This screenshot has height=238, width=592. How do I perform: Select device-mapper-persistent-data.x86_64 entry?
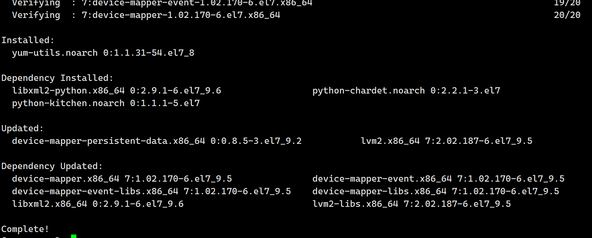pyautogui.click(x=157, y=141)
